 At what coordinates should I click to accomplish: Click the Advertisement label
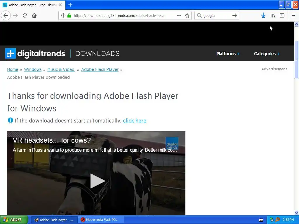click(x=274, y=69)
